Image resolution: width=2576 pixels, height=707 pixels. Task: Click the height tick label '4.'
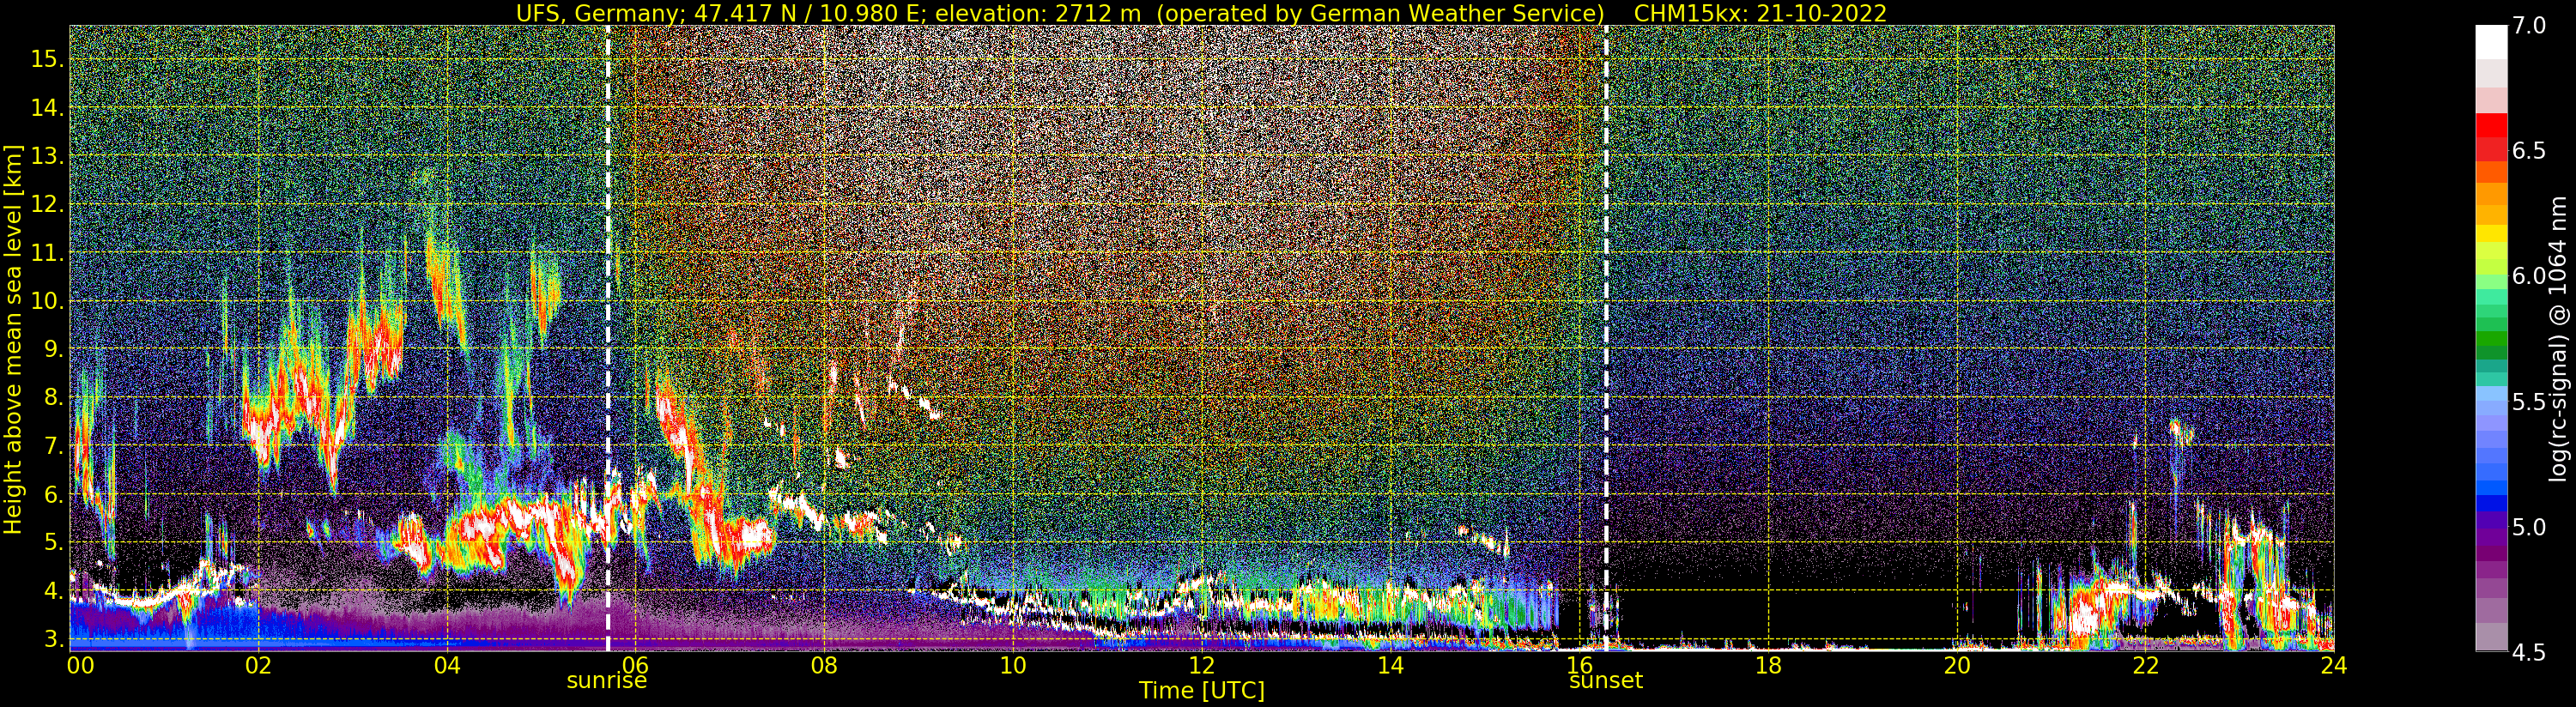pos(54,591)
